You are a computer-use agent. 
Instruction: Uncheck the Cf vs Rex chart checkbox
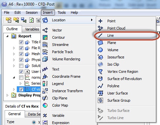(x=21, y=89)
